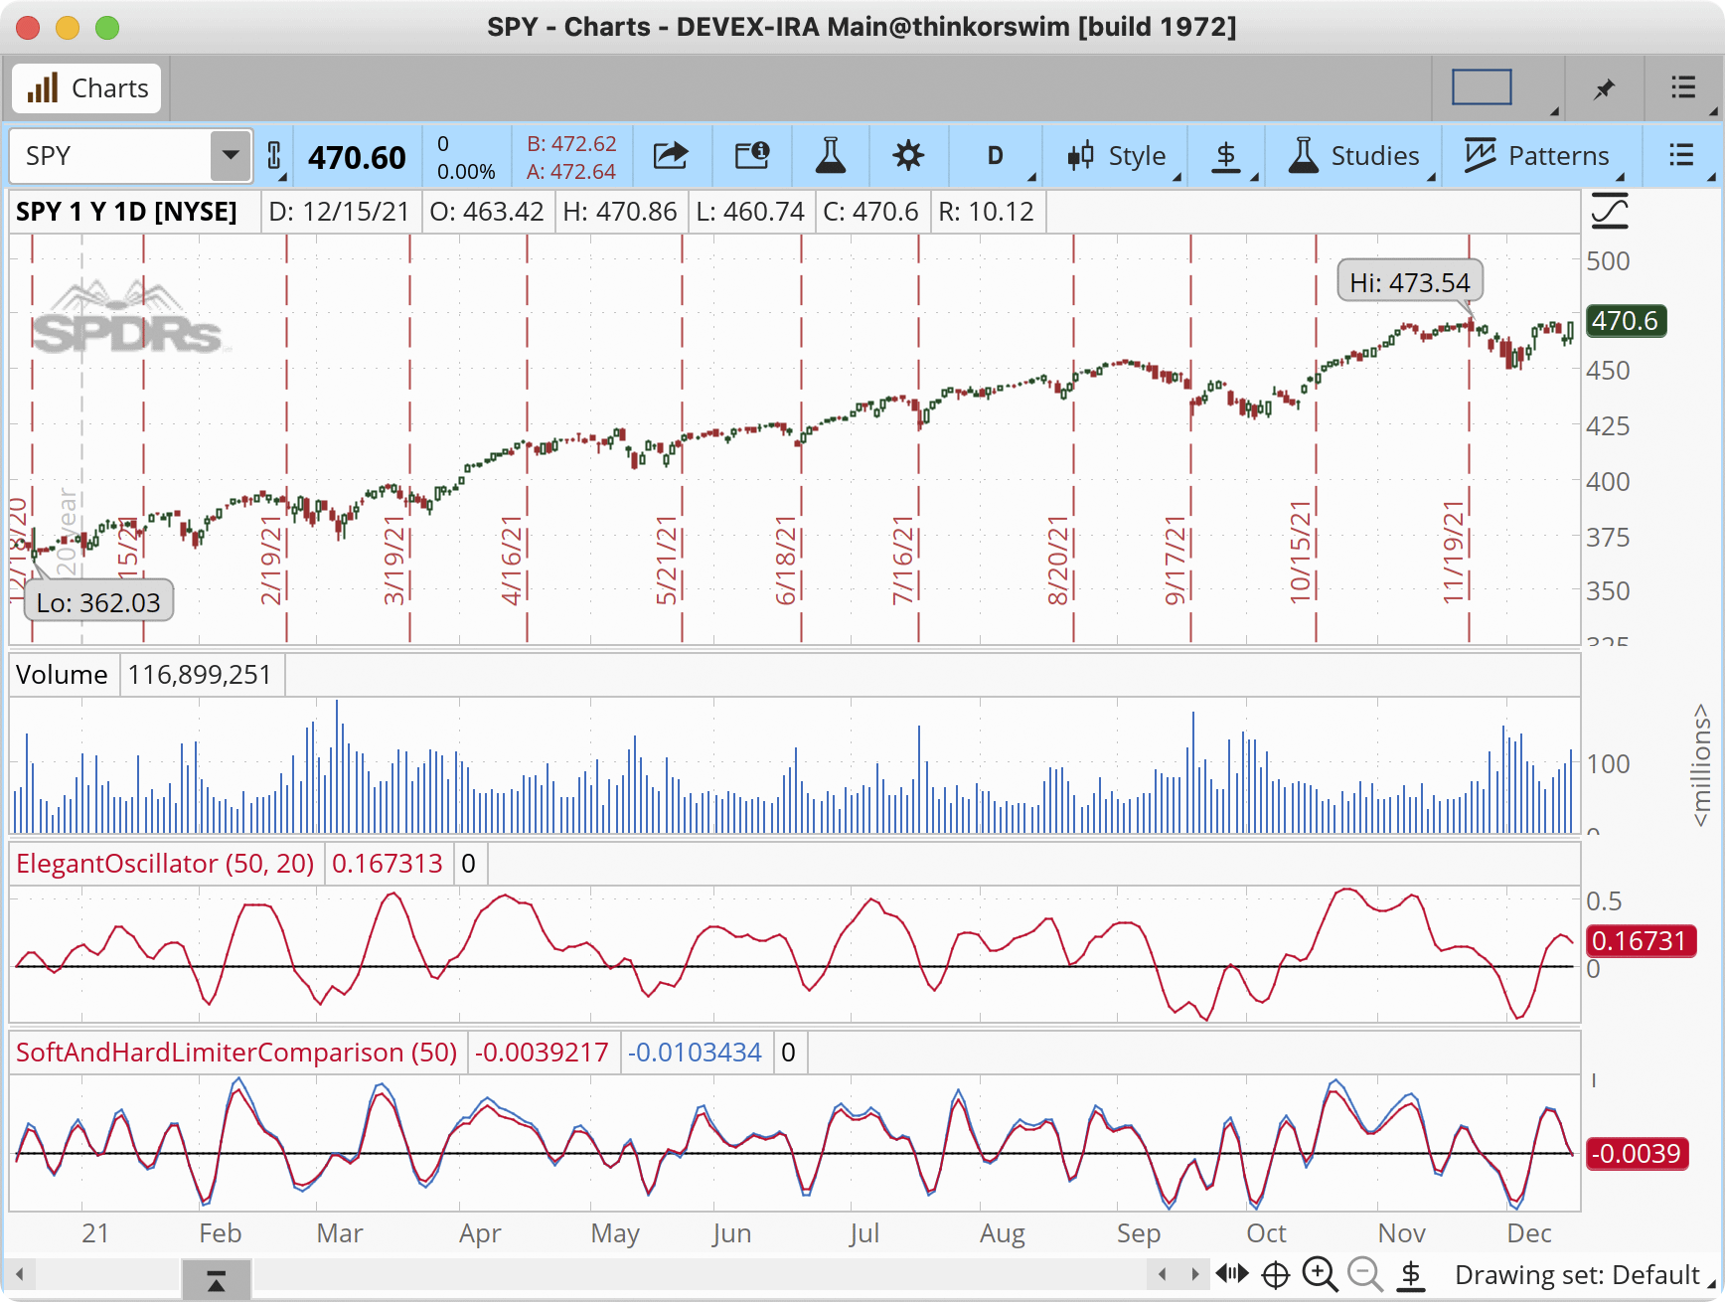This screenshot has width=1725, height=1302.
Task: Click the C: 470.6 close value
Action: pyautogui.click(x=870, y=212)
